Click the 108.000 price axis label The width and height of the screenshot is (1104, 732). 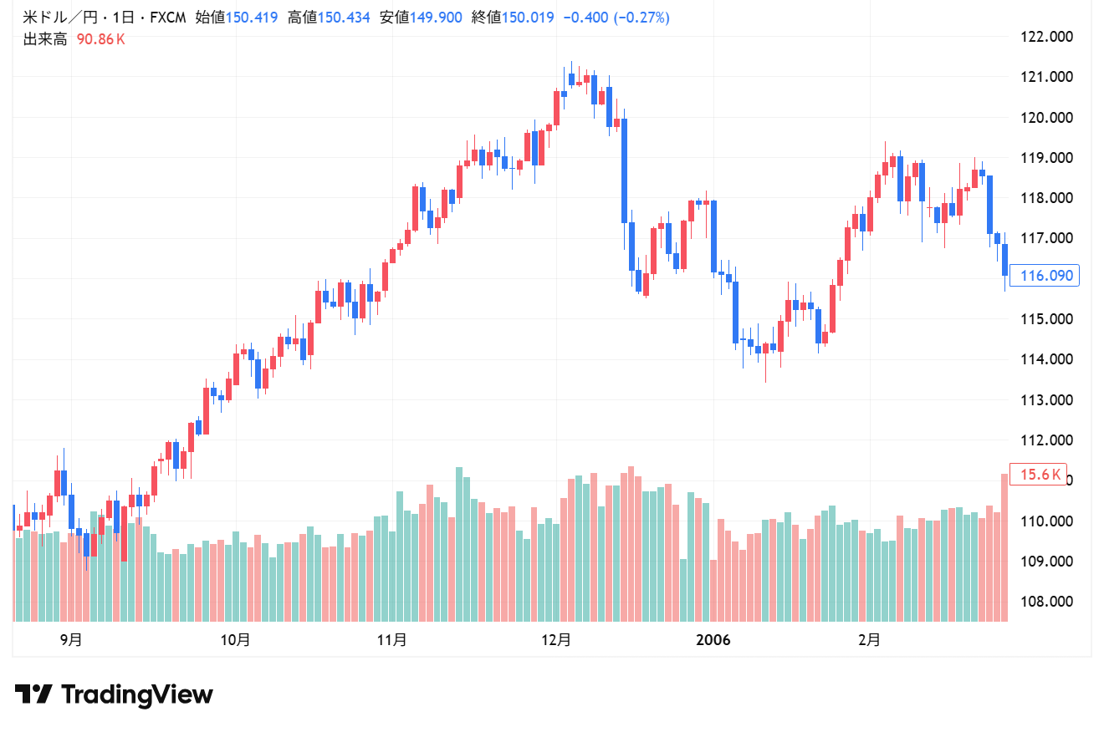[x=1046, y=602]
